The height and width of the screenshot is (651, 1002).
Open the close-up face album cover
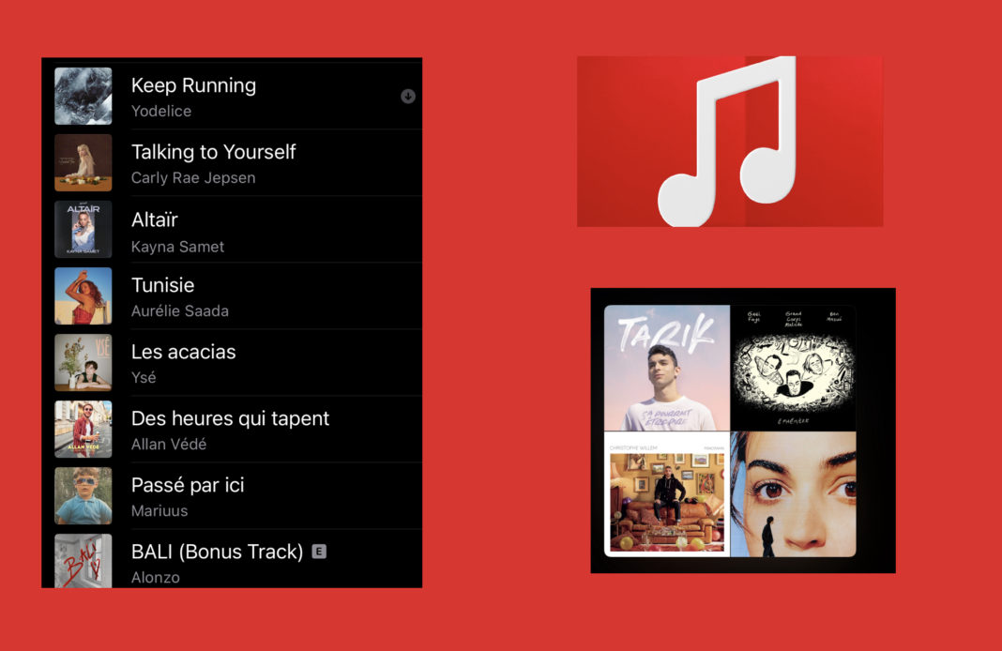[x=793, y=493]
